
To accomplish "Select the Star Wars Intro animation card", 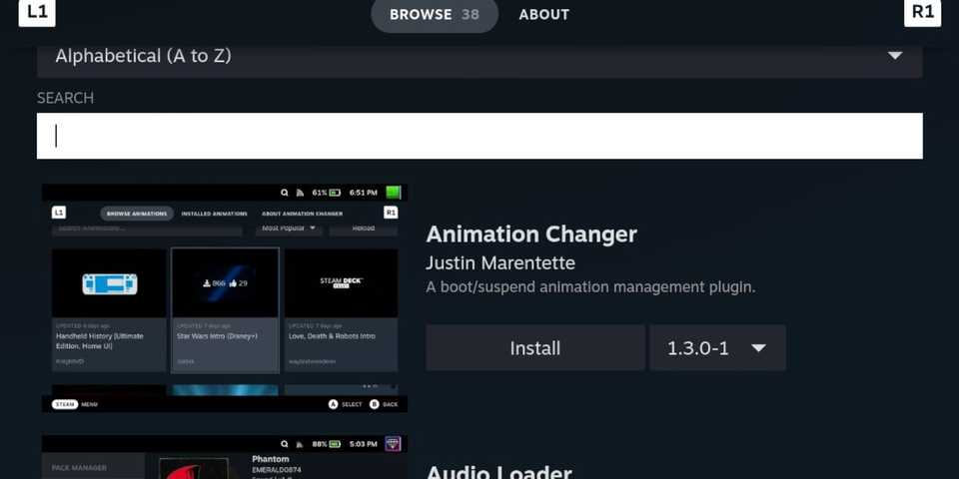I will (225, 309).
